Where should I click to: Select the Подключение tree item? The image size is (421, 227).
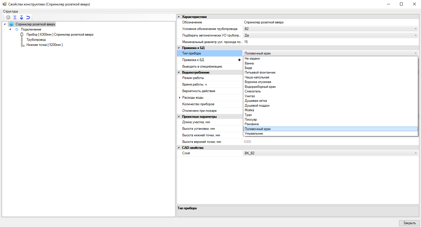31,29
